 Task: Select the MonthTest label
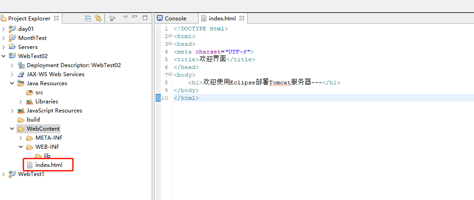point(32,38)
